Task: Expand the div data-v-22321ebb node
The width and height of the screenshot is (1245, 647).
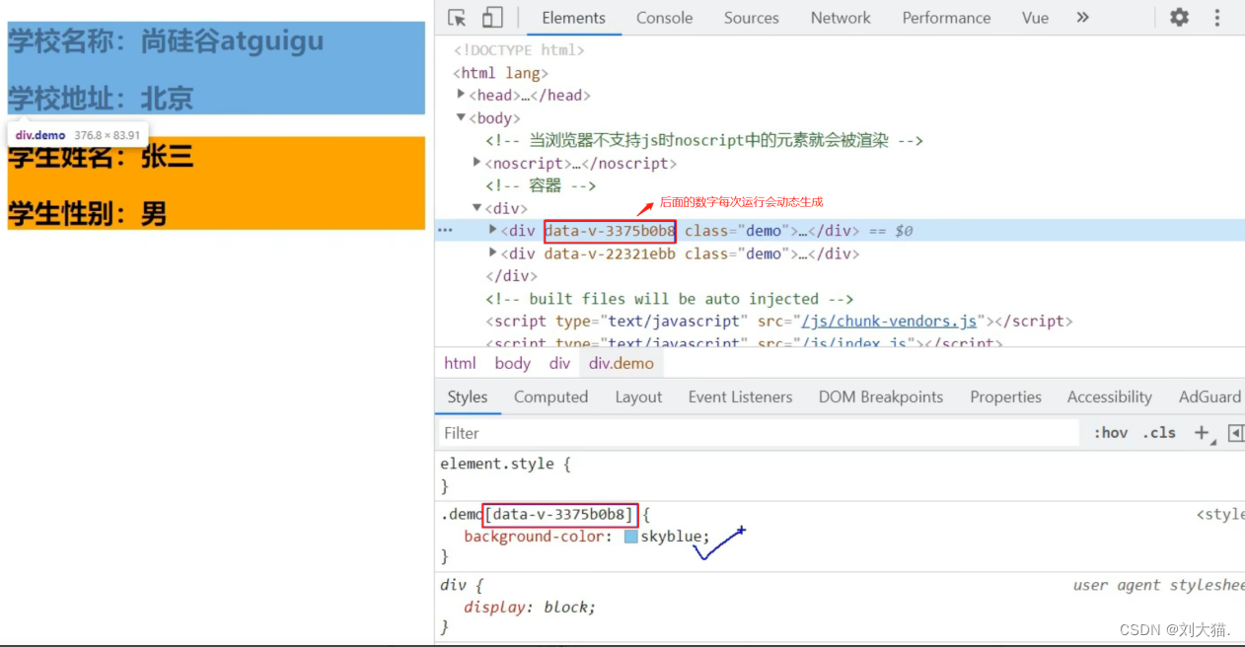Action: pos(493,252)
